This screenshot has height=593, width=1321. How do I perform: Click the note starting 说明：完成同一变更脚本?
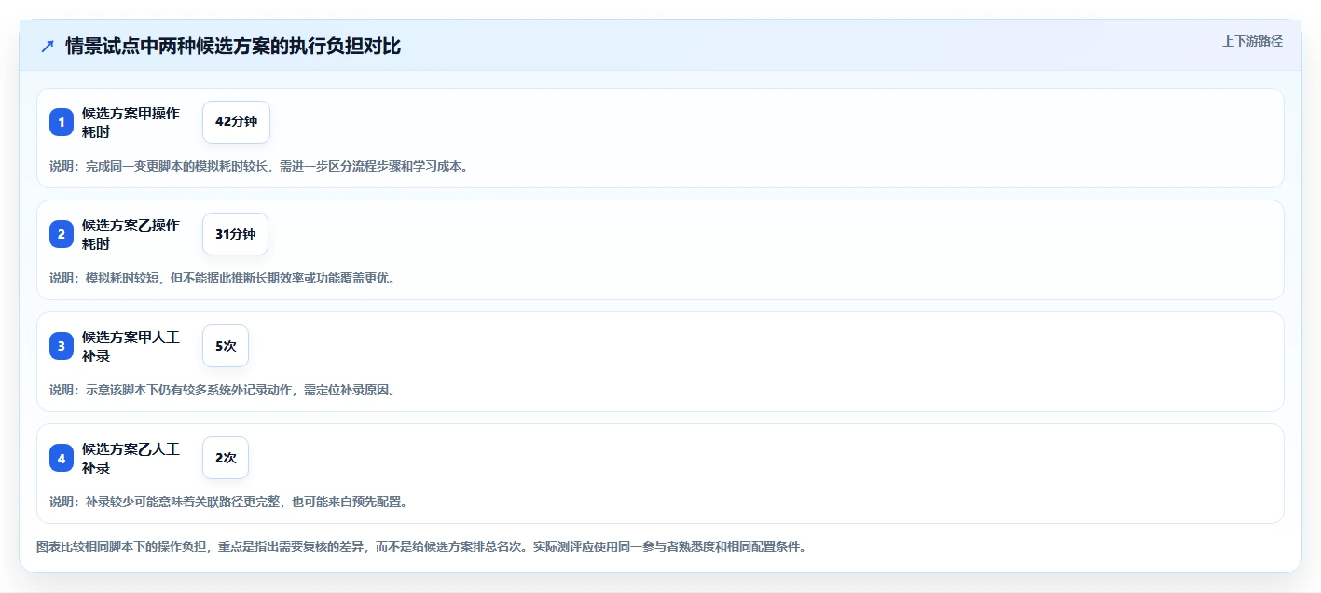[x=259, y=166]
